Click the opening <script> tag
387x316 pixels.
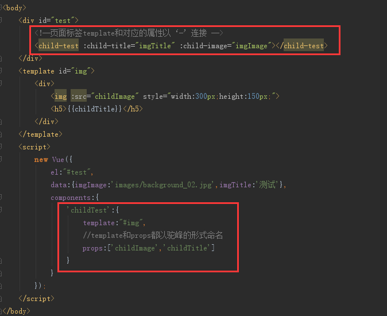click(34, 147)
